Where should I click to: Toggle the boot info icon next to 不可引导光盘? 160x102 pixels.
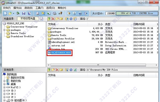[42, 19]
